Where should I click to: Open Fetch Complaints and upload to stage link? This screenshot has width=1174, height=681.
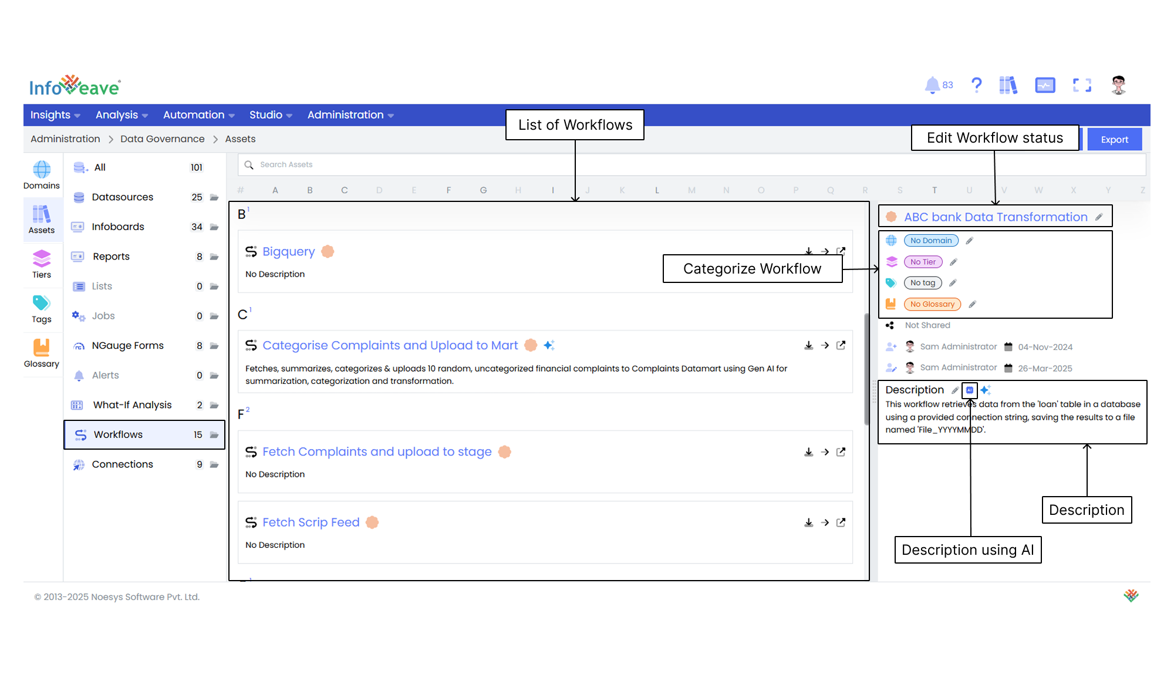pyautogui.click(x=377, y=451)
